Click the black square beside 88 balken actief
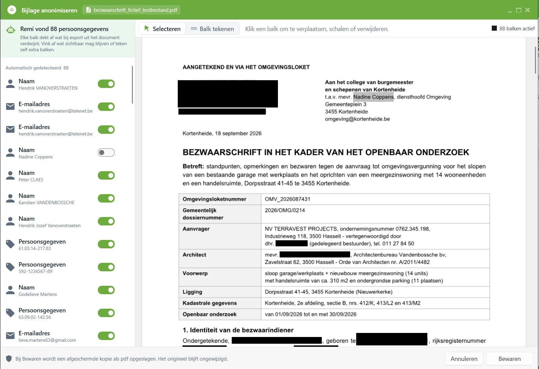 point(494,28)
